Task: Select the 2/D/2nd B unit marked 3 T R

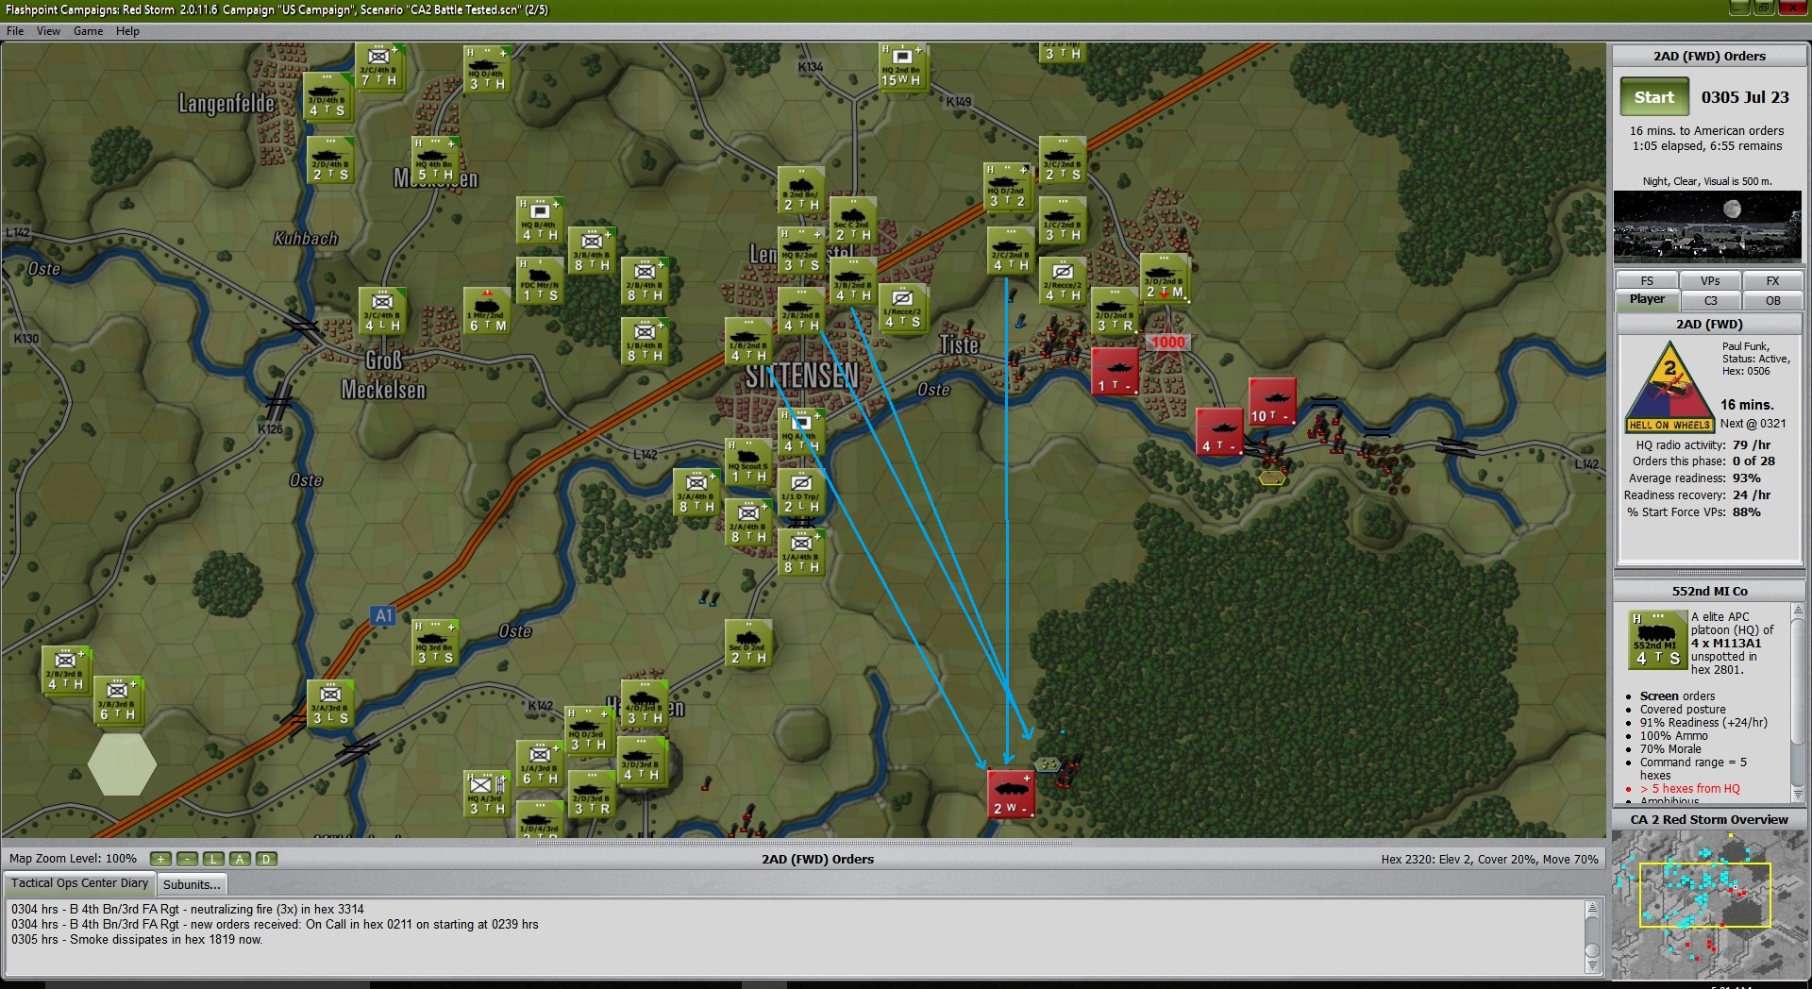Action: point(1115,311)
